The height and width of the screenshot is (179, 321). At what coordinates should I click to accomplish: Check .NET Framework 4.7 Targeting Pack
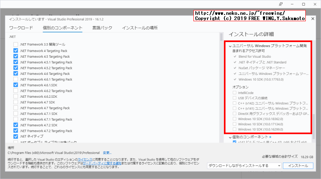pos(16,108)
